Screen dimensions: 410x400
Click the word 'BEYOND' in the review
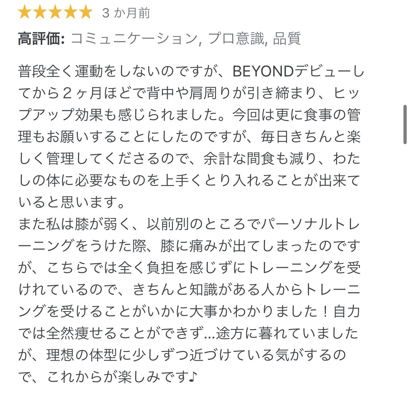coord(263,71)
